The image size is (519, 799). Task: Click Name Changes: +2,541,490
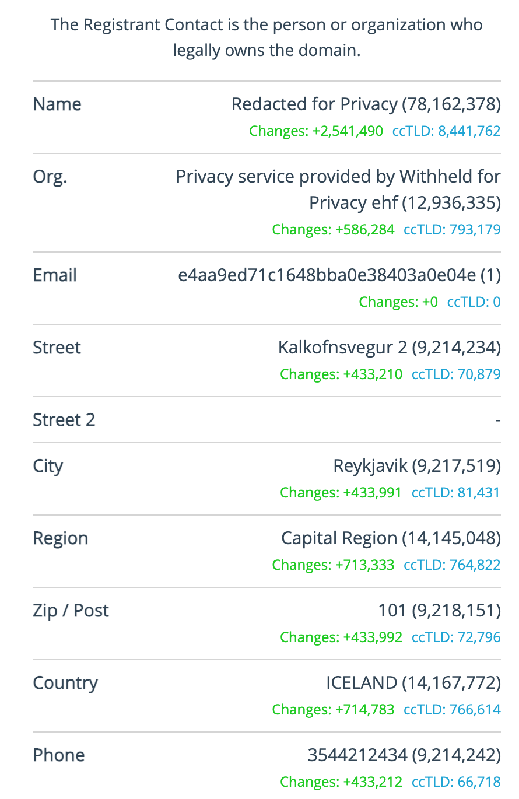tap(316, 131)
